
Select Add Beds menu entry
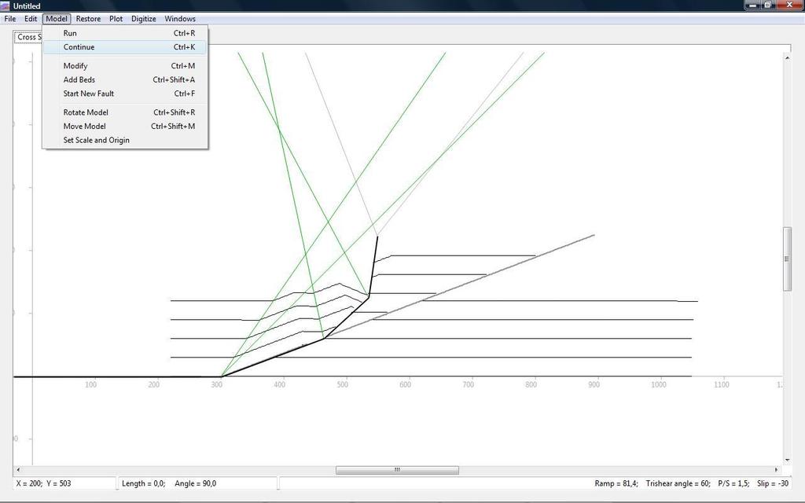click(125, 79)
